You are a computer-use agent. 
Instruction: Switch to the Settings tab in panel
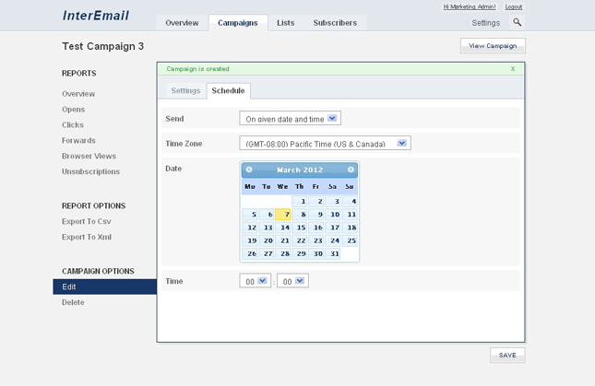pyautogui.click(x=185, y=90)
